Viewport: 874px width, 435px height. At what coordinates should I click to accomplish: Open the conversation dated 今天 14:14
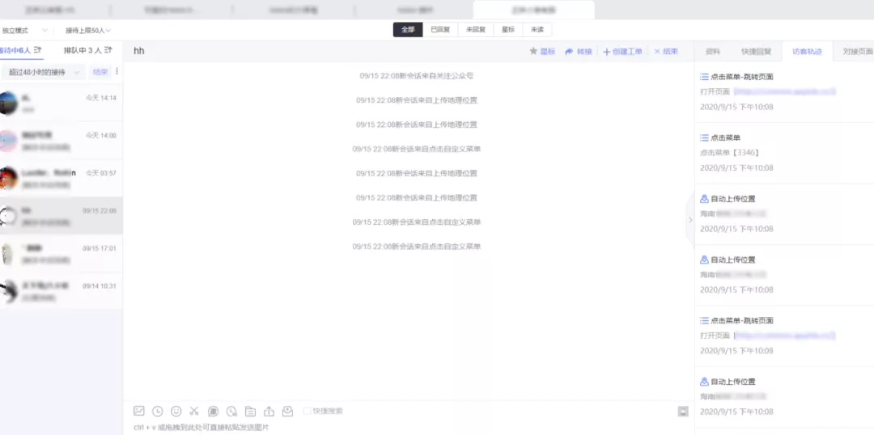pyautogui.click(x=62, y=103)
